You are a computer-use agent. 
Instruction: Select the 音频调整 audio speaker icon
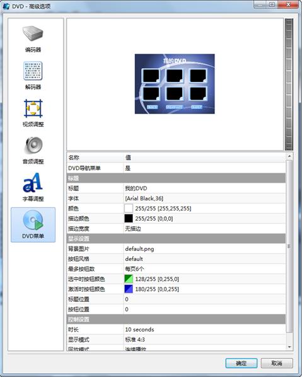pos(33,146)
